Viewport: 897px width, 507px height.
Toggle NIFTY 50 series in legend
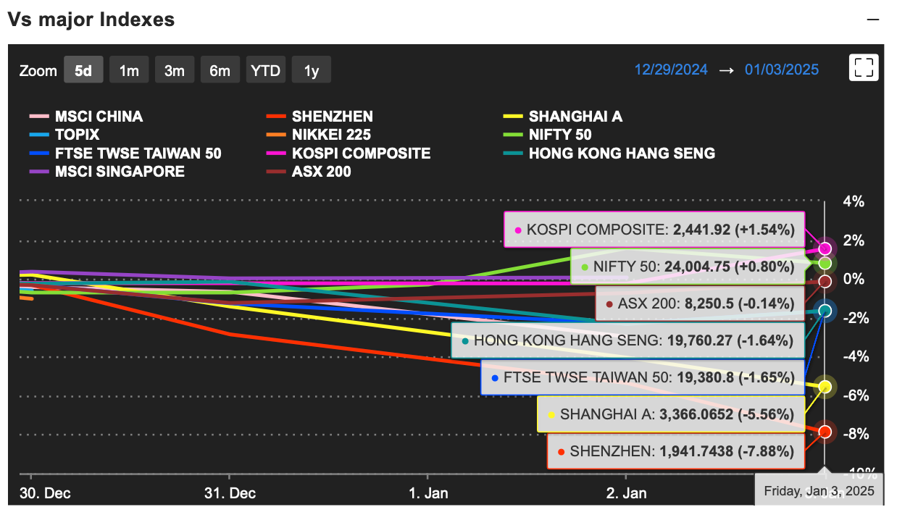pos(547,135)
